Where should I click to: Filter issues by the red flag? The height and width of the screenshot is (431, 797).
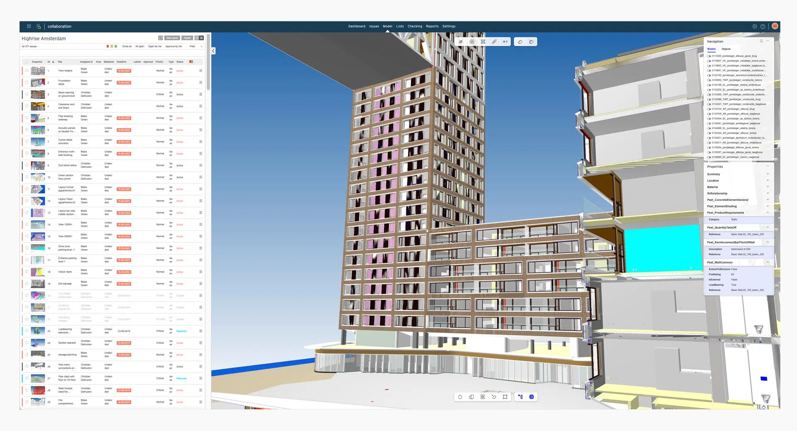coord(108,47)
